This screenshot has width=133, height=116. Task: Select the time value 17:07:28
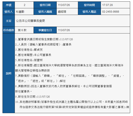point(107,5)
